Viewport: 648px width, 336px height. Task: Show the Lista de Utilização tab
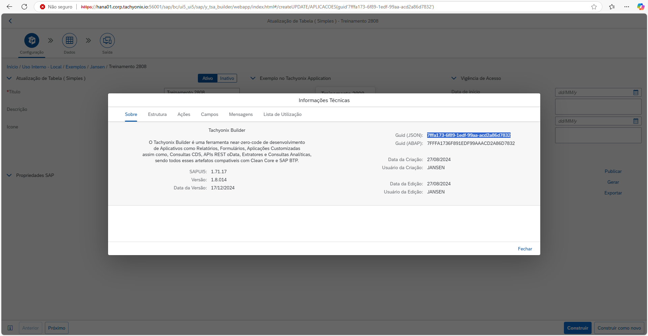click(x=282, y=115)
